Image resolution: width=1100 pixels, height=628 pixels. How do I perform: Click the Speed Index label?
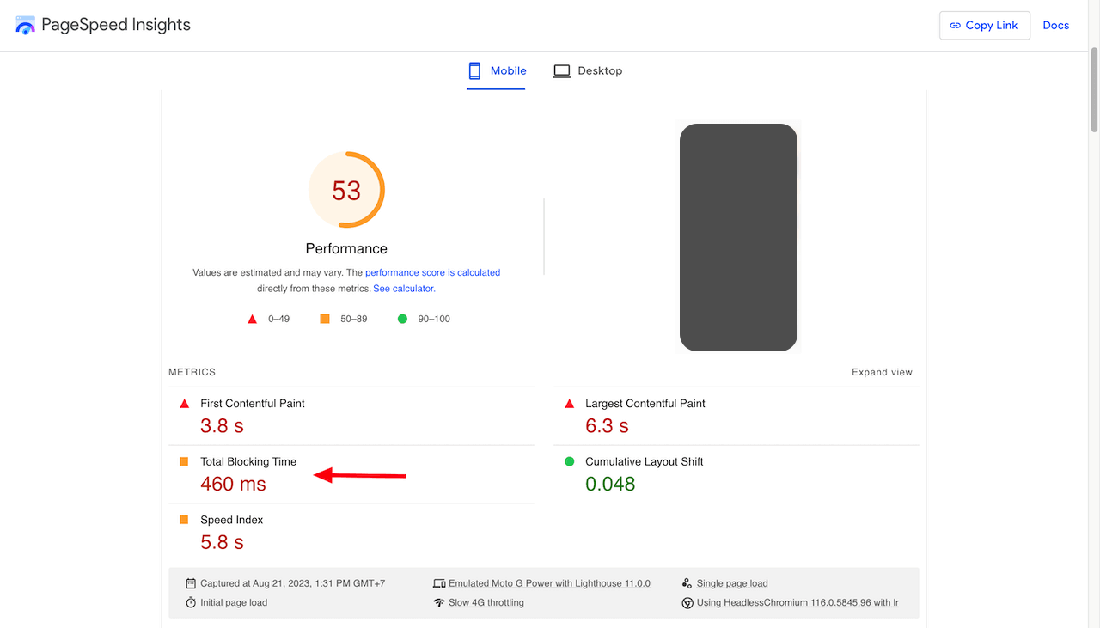(232, 520)
